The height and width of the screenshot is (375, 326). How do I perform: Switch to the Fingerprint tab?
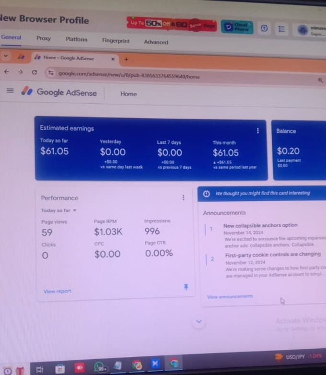point(116,41)
